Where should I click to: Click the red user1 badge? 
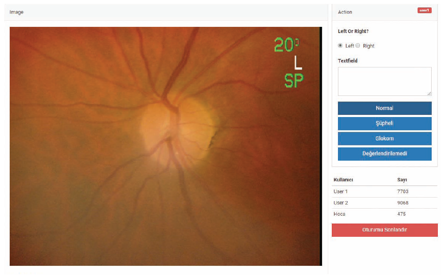[x=424, y=11]
